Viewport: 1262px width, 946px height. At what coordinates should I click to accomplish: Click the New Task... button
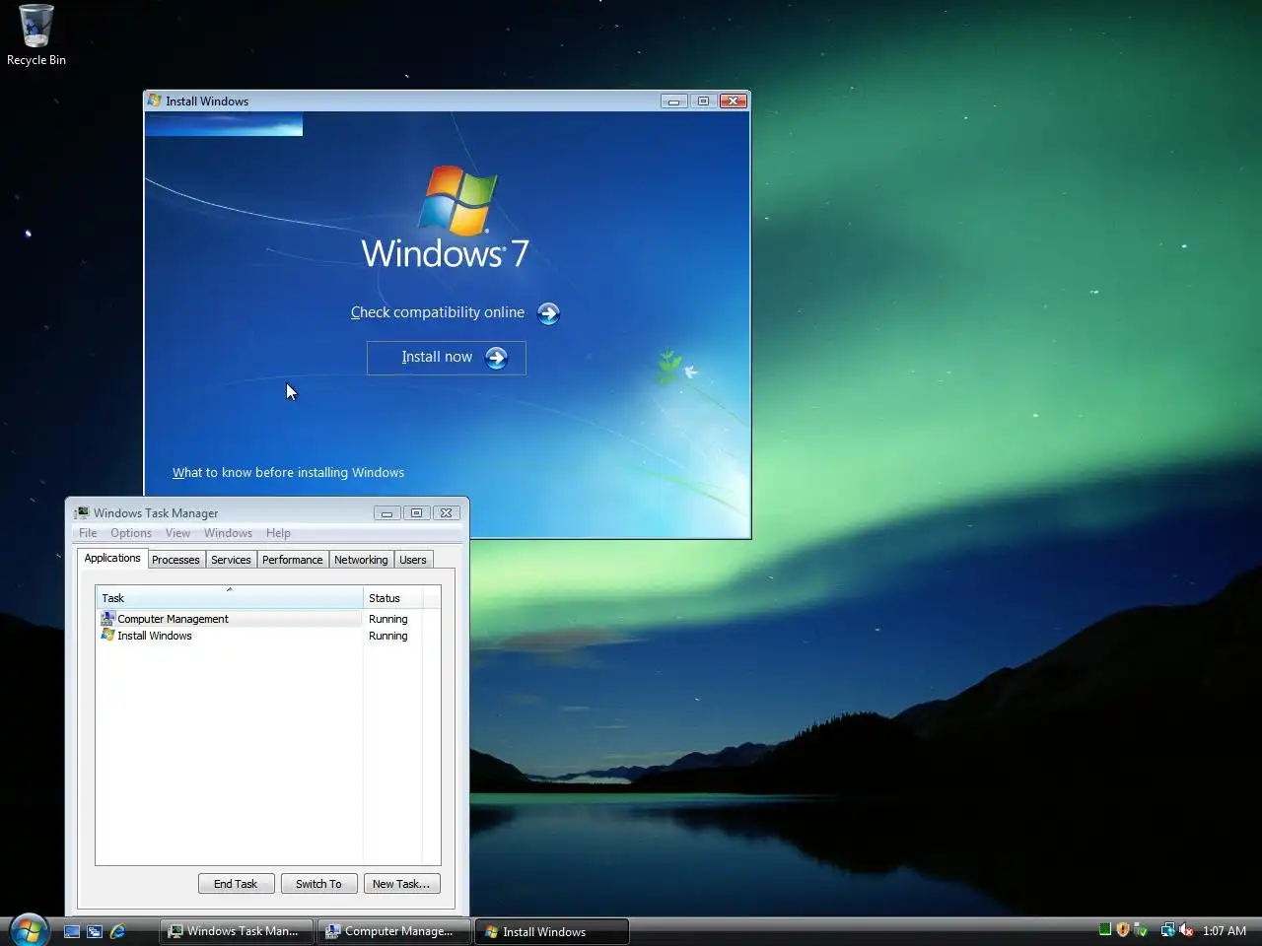pos(401,884)
